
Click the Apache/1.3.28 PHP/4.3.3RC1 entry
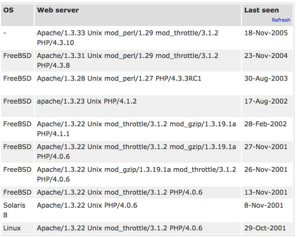point(119,79)
